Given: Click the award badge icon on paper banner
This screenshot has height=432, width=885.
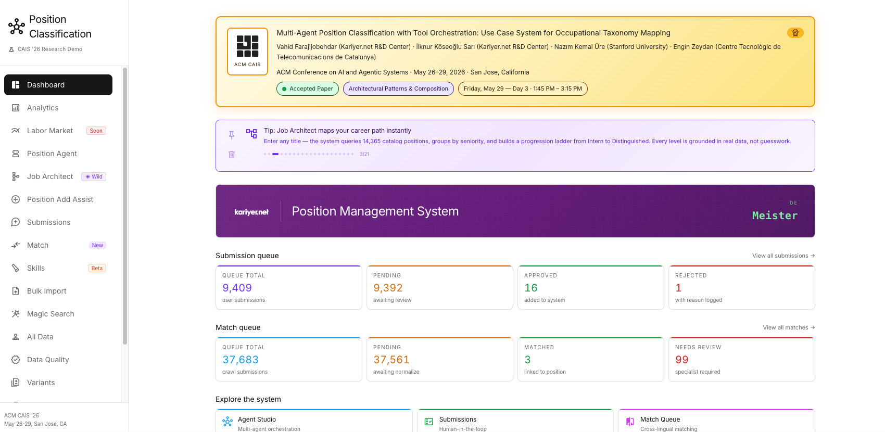Looking at the screenshot, I should (x=795, y=33).
